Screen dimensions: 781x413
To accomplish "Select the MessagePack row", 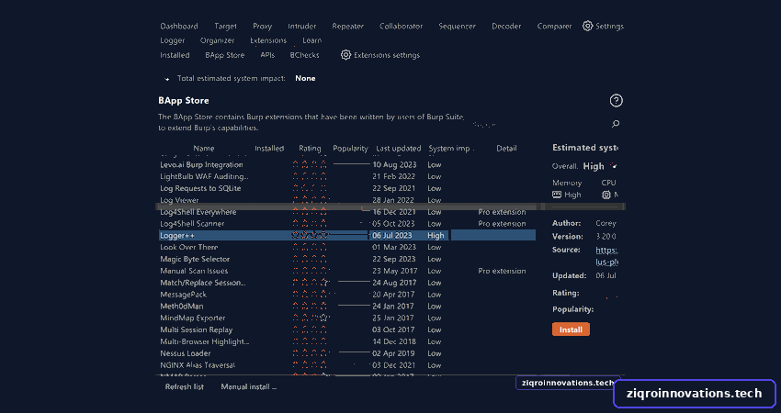I will click(x=347, y=295).
